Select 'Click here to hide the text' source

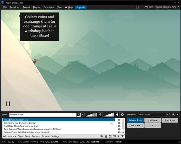pyautogui.click(x=59, y=123)
